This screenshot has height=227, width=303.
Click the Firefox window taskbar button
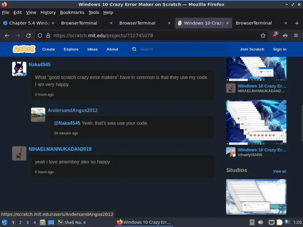(144, 222)
